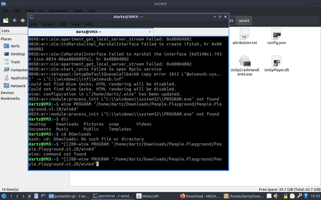Switch to workspace 4 in pager
The width and height of the screenshot is (321, 200).
point(29,196)
